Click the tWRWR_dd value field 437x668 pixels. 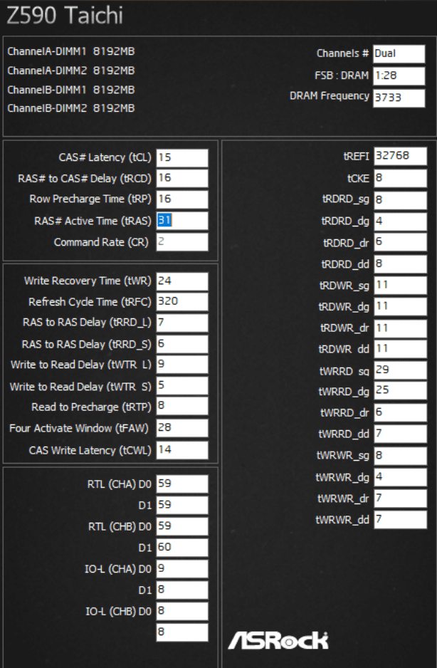401,520
